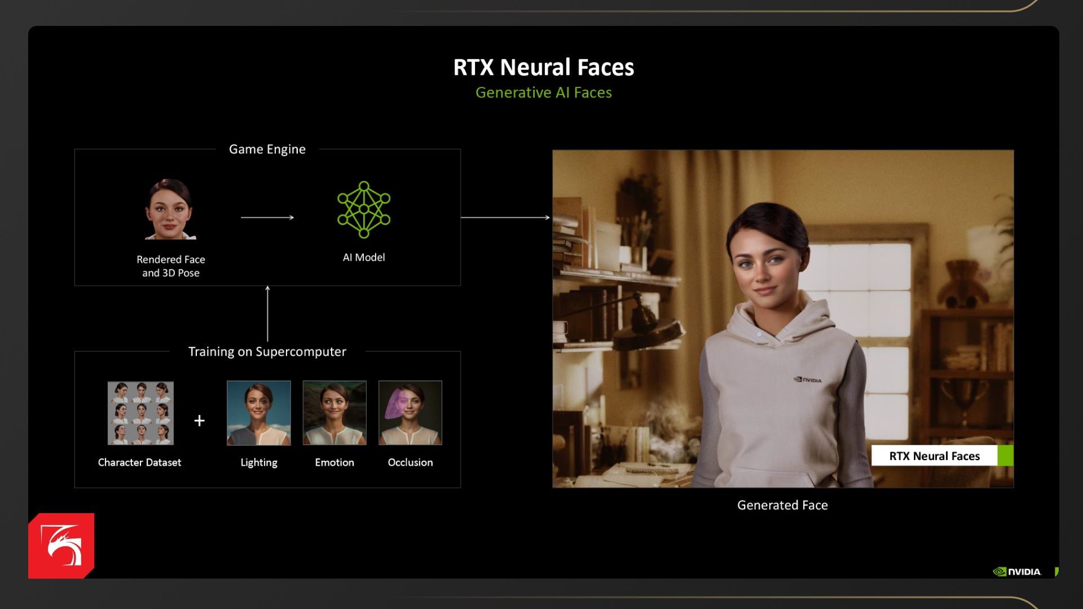Select the Character Dataset thumbnail grid
Screen dimensions: 1083x609
pos(140,413)
